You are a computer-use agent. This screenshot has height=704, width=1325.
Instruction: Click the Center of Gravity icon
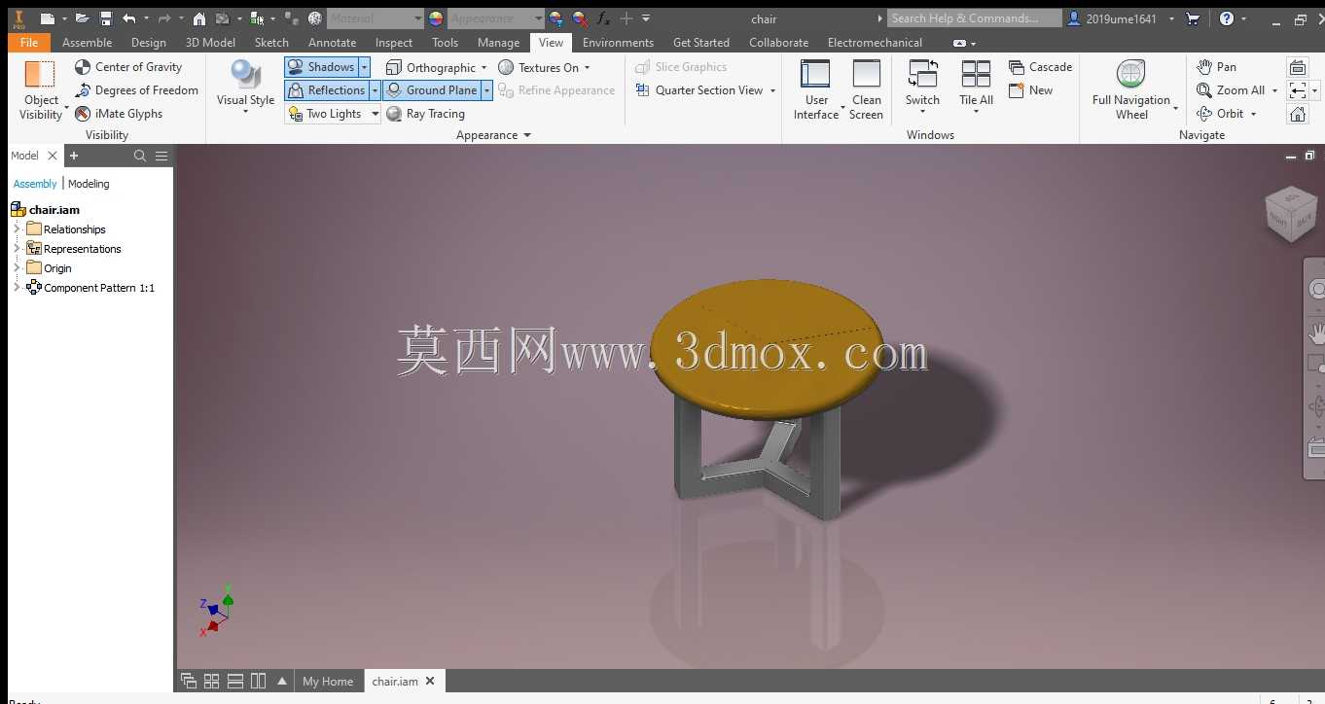coord(84,67)
